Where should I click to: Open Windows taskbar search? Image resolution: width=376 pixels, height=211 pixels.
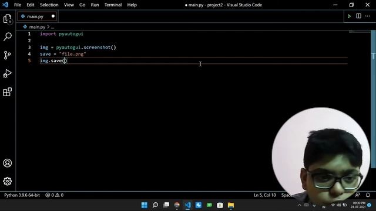pyautogui.click(x=155, y=205)
